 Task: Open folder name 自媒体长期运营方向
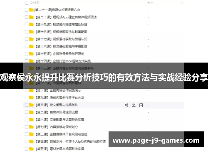point(66,10)
